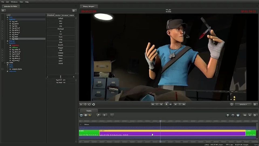Expand the RigLegs group

click(8, 41)
